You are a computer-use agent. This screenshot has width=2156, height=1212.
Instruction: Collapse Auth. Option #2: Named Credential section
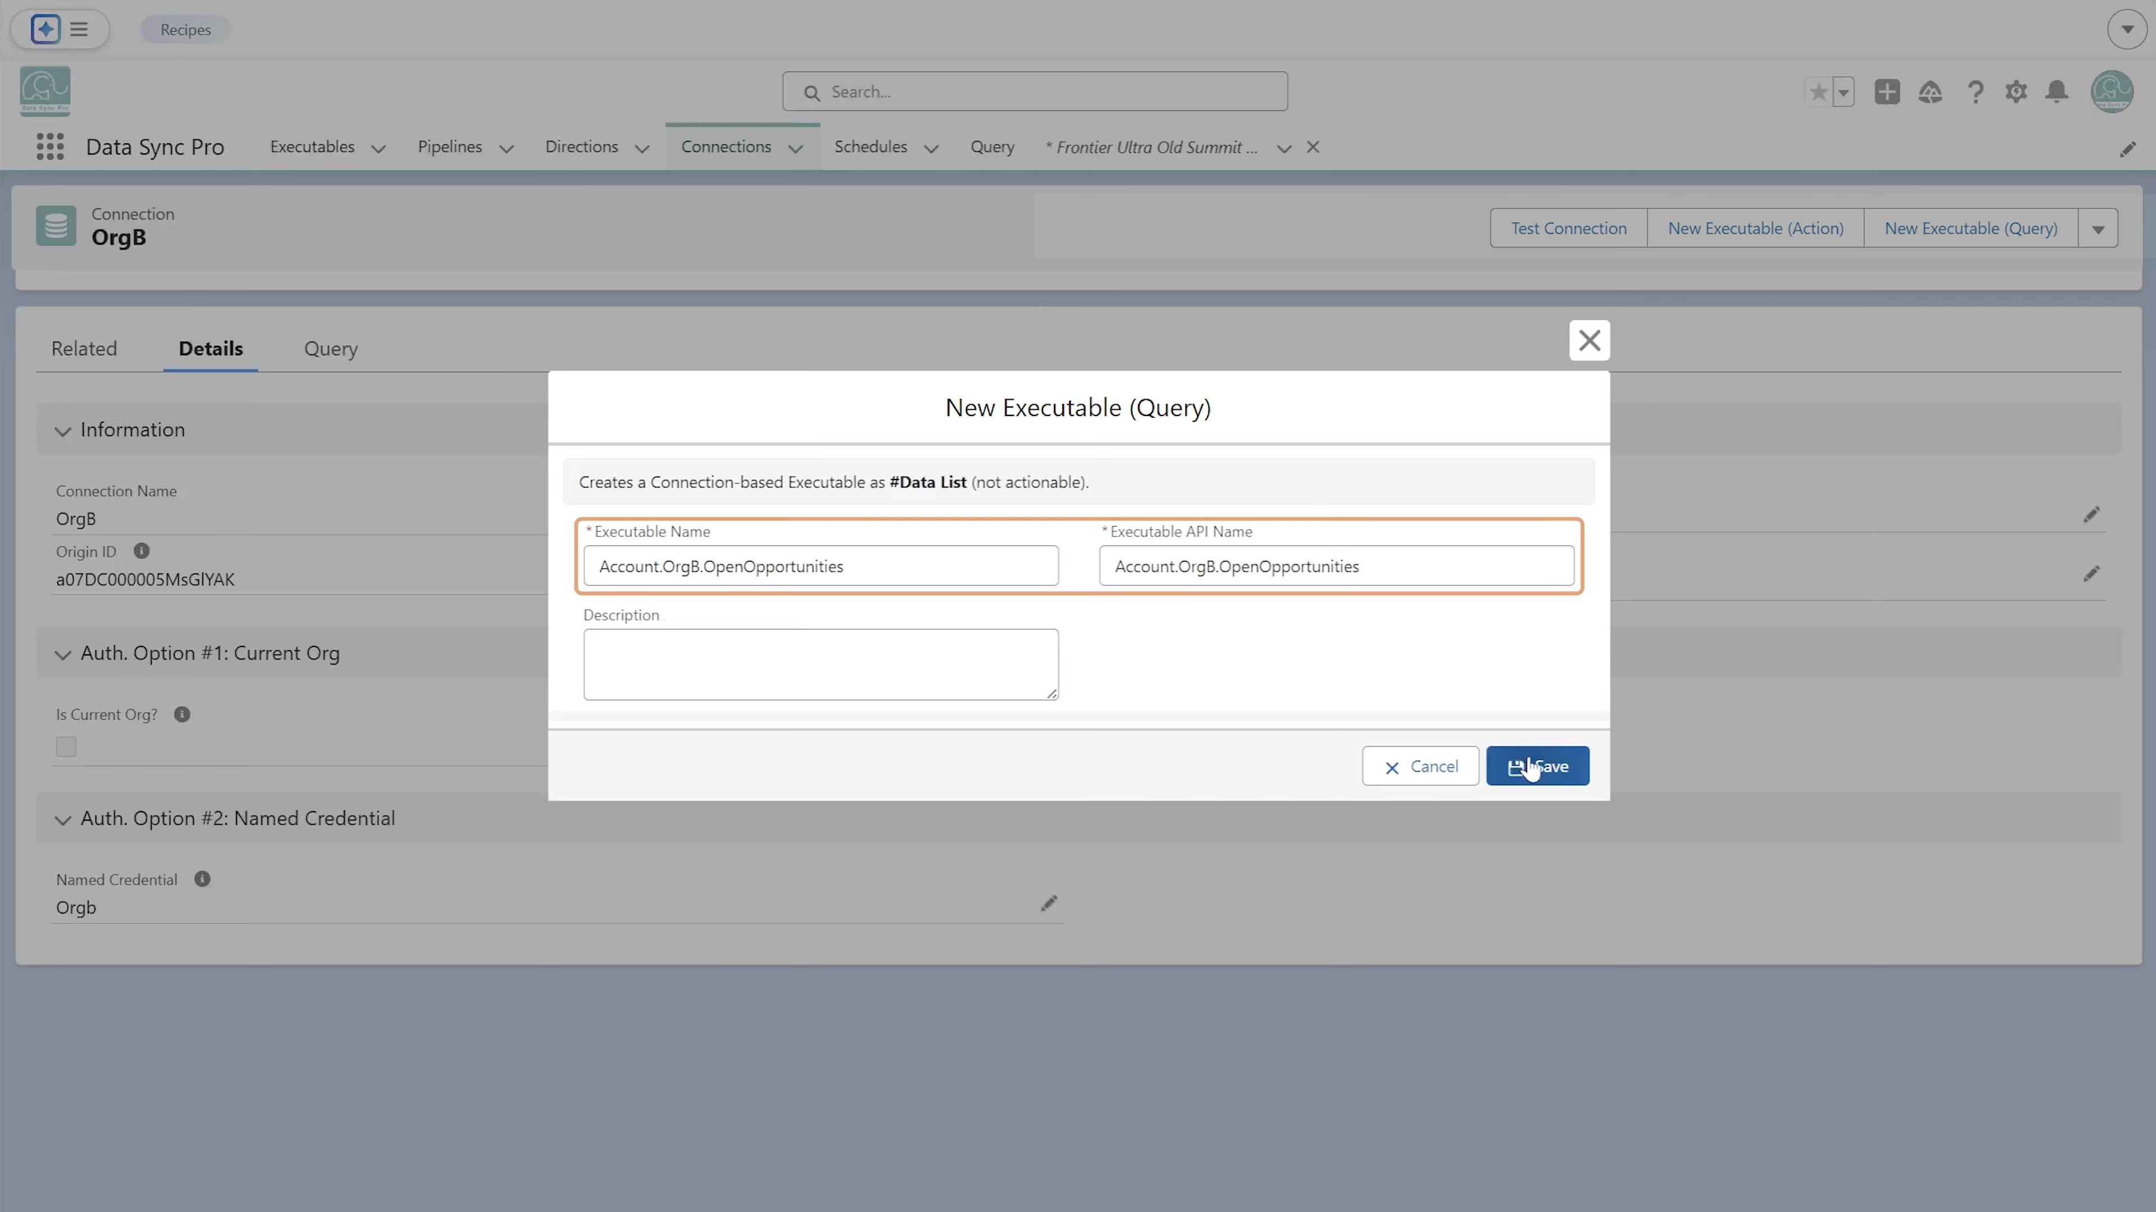pos(63,820)
